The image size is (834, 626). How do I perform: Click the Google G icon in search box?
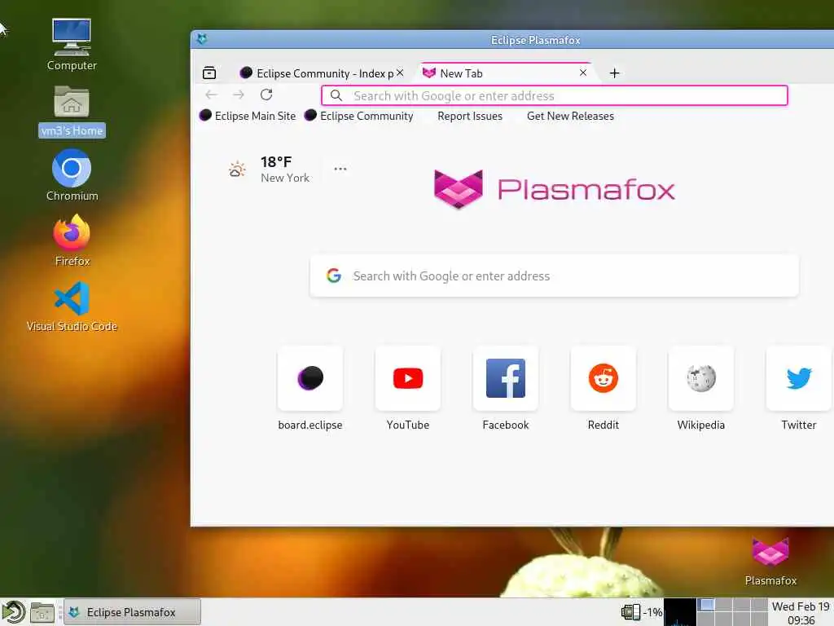333,276
